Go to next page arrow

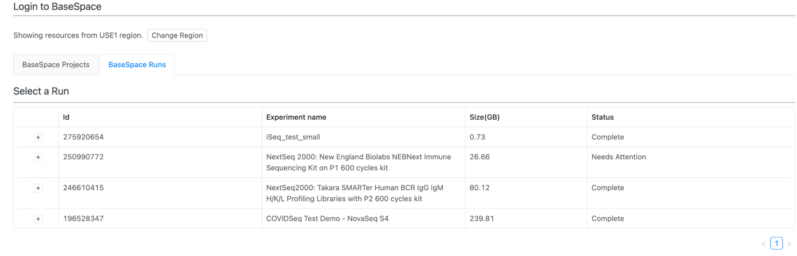789,244
